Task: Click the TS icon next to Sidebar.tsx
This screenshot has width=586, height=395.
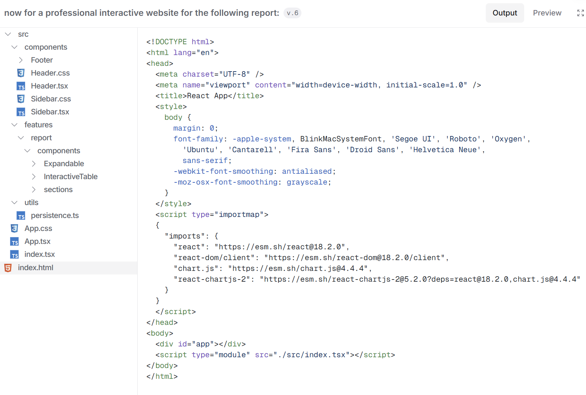Action: click(21, 112)
